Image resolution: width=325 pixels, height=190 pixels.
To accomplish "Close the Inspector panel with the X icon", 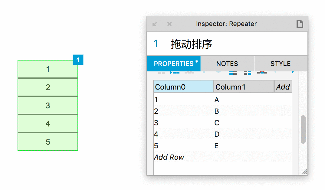I will [x=169, y=24].
